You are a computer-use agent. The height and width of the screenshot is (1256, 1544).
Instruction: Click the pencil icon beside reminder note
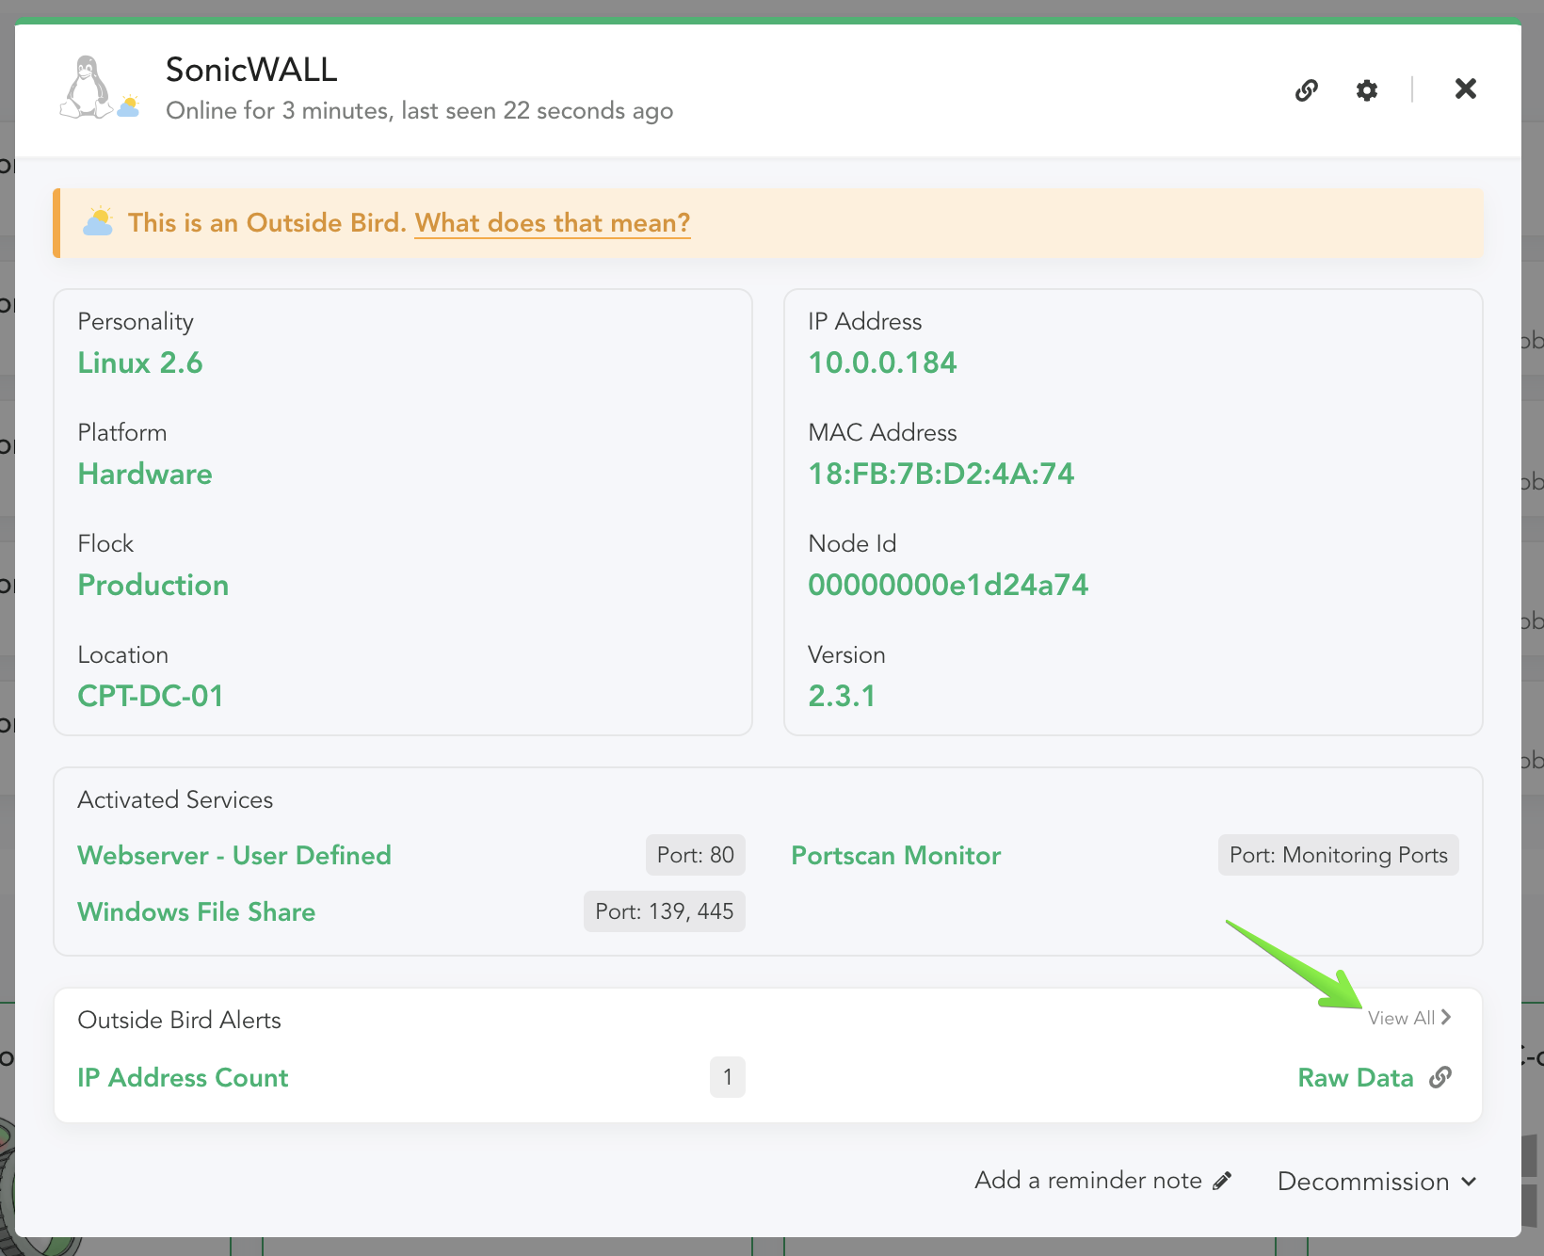coord(1222,1181)
